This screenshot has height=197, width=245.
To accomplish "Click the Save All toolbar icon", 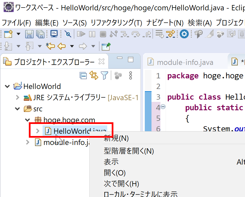I will (40, 34).
